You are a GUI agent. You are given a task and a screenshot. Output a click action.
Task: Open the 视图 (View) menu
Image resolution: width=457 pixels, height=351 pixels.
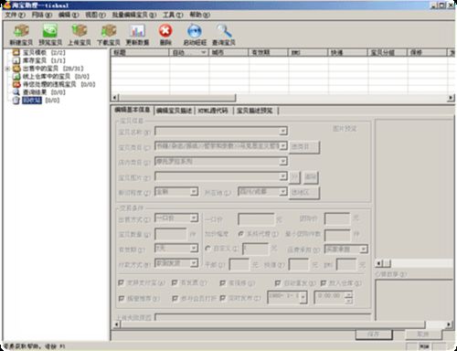pos(95,15)
